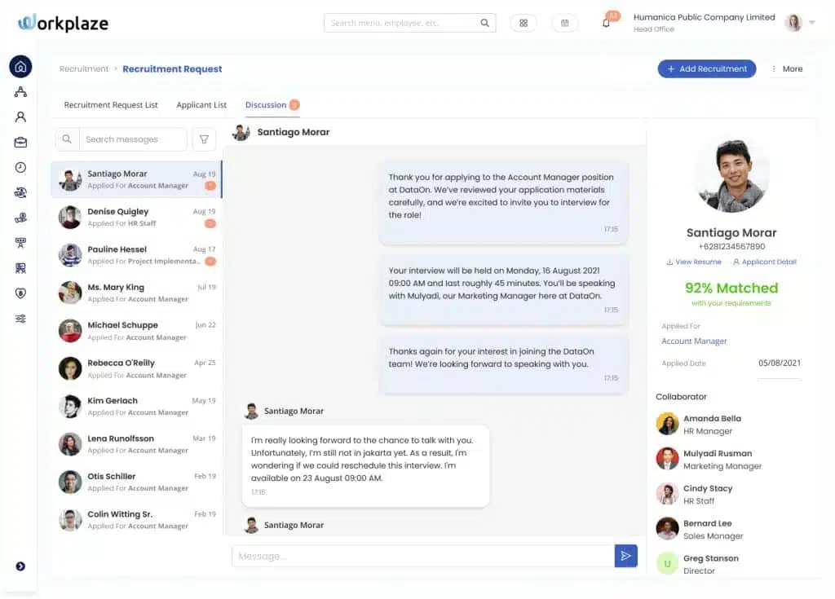Image resolution: width=835 pixels, height=599 pixels.
Task: Expand the account dropdown arrow
Action: pos(812,22)
